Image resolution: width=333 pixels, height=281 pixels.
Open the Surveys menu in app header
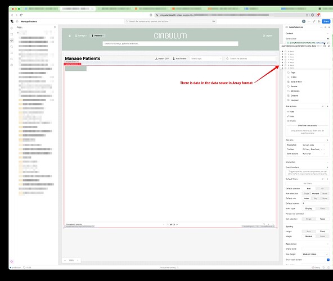pyautogui.click(x=81, y=35)
